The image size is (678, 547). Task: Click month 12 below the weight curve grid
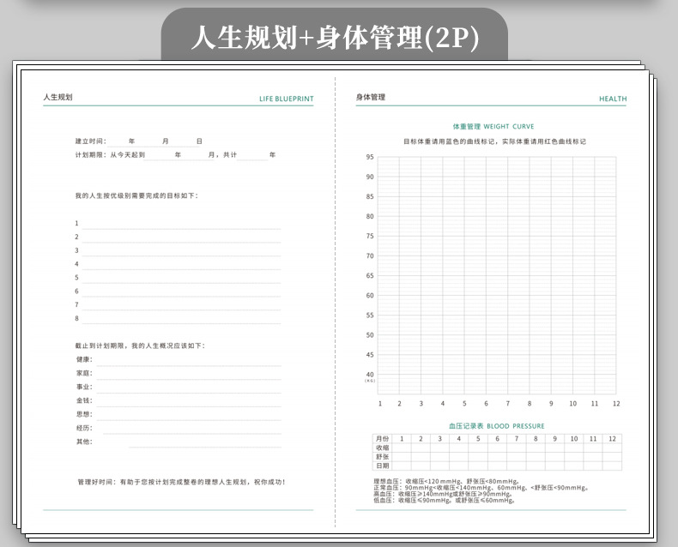pyautogui.click(x=616, y=404)
